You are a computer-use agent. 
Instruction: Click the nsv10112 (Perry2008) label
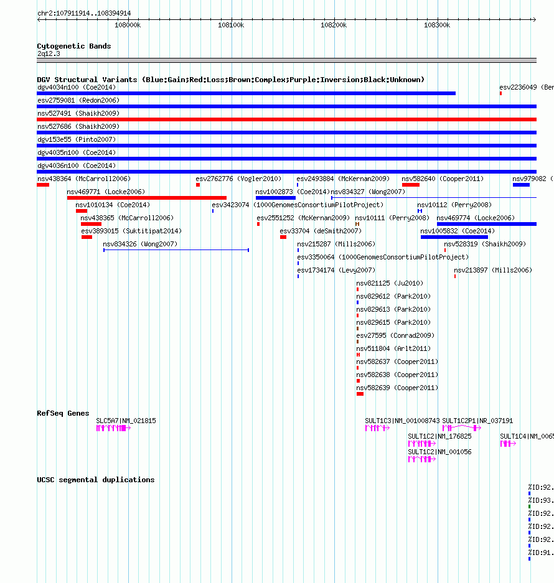(x=454, y=205)
